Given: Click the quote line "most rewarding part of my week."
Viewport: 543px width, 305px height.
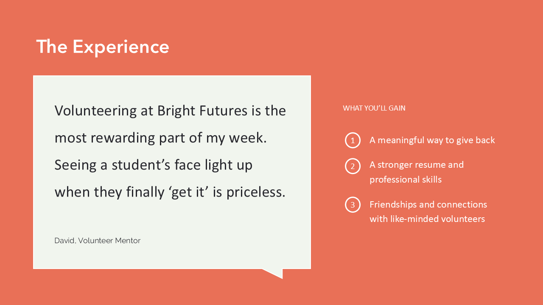Looking at the screenshot, I should [x=161, y=138].
